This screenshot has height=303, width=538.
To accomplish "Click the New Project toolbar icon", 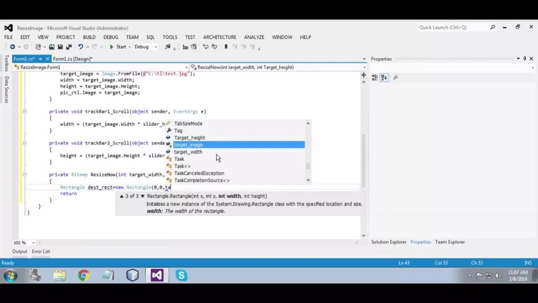I will (x=38, y=47).
